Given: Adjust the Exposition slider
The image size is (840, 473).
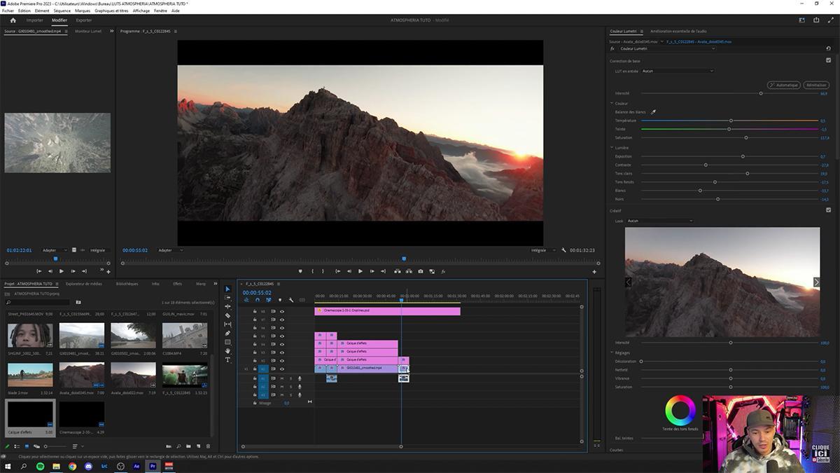Looking at the screenshot, I should pos(743,156).
